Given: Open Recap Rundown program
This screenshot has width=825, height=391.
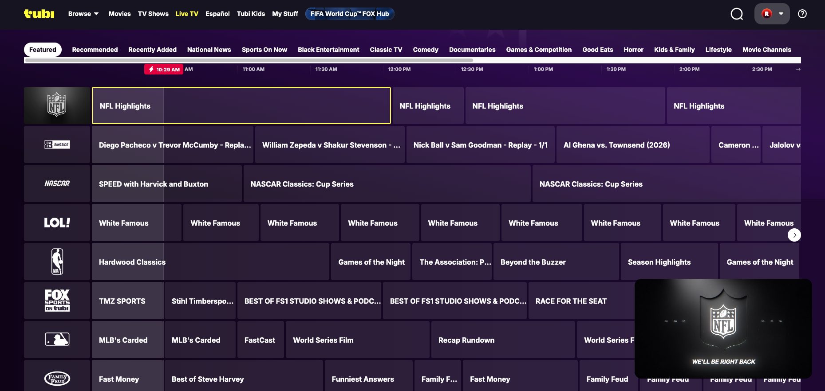Looking at the screenshot, I should pos(503,340).
